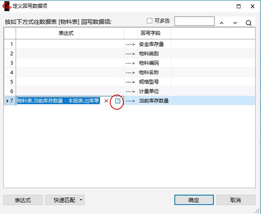Jump to next match with down arrow
The image size is (261, 214).
coord(235,23)
